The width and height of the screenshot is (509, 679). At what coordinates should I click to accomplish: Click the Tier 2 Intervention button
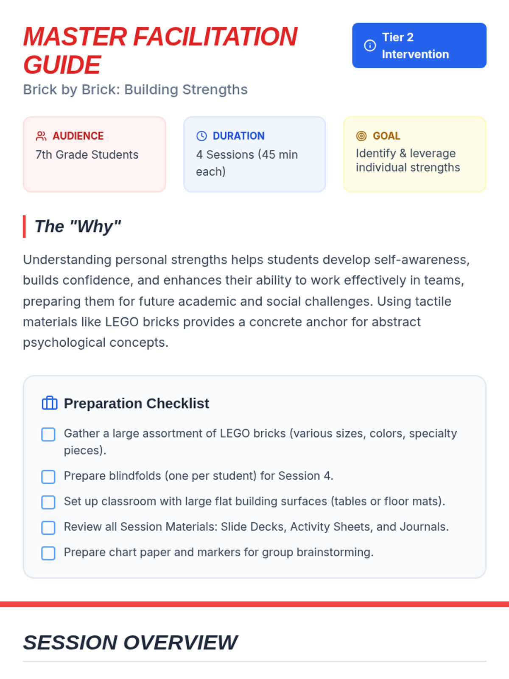coord(419,45)
